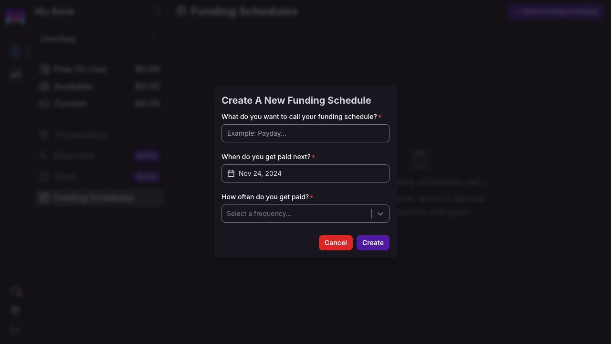Open the My Bank three-dot options menu
Viewport: 611px width, 344px height.
pyautogui.click(x=158, y=11)
